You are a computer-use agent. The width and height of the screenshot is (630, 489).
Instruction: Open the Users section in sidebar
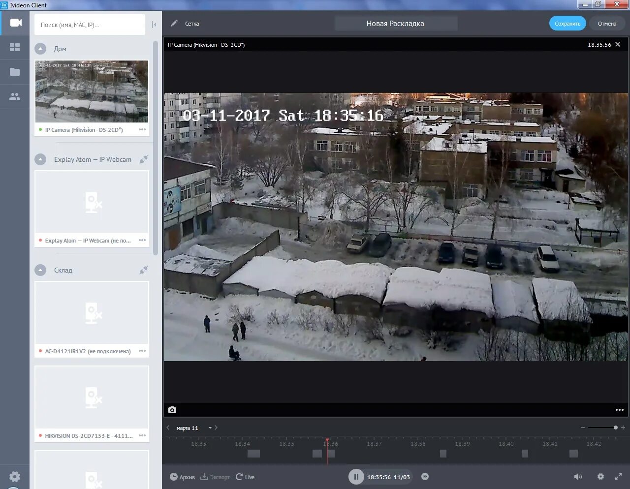15,96
